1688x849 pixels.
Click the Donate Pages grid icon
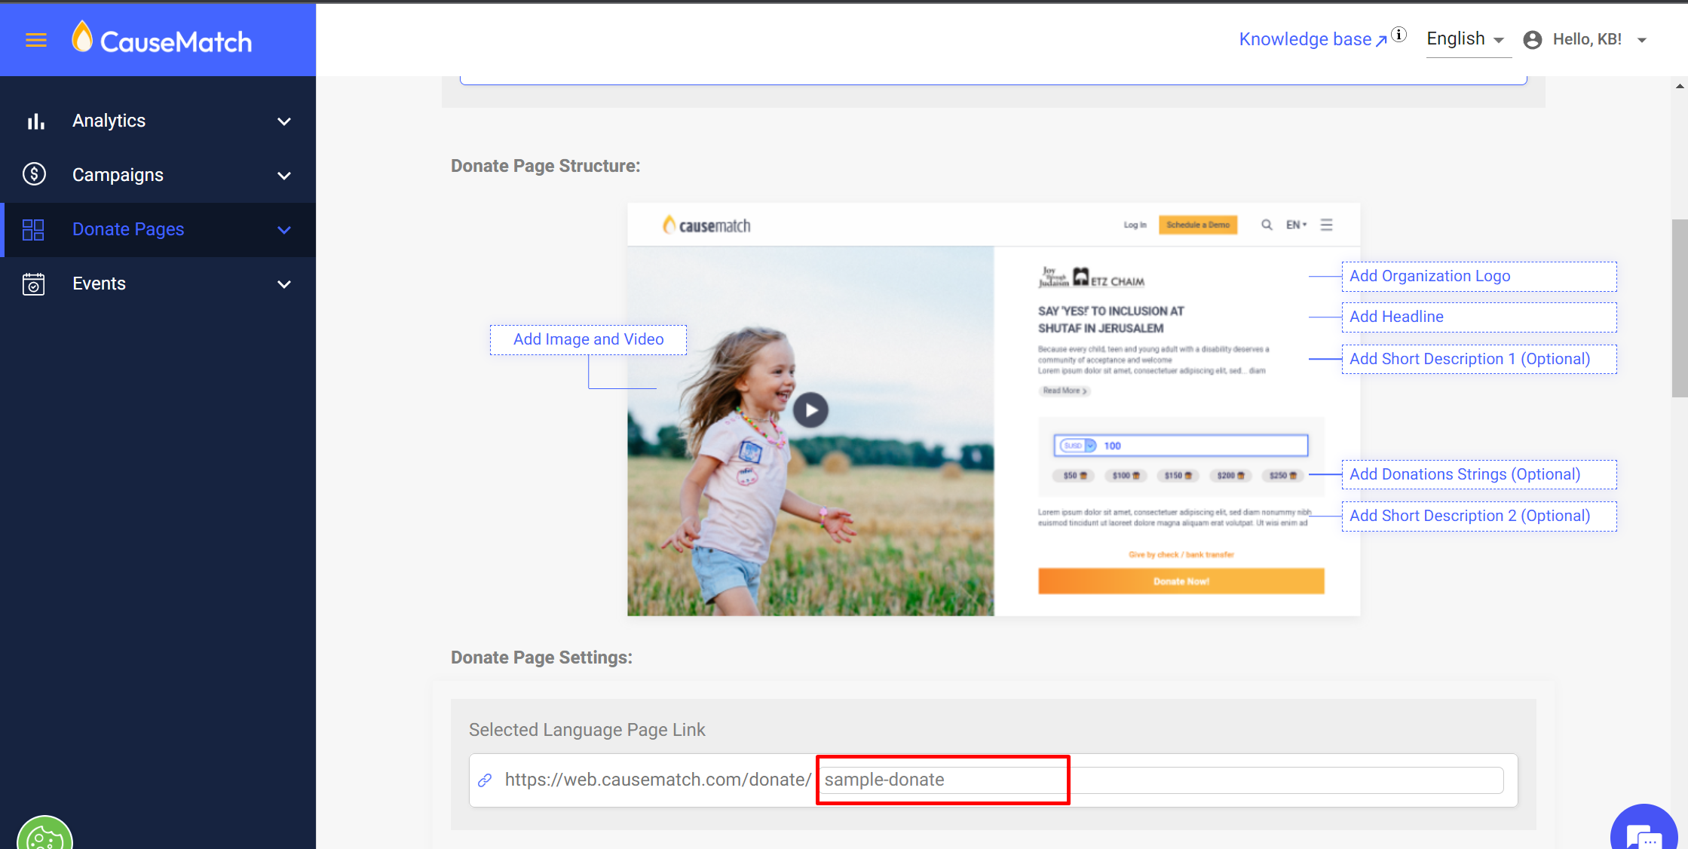[33, 229]
